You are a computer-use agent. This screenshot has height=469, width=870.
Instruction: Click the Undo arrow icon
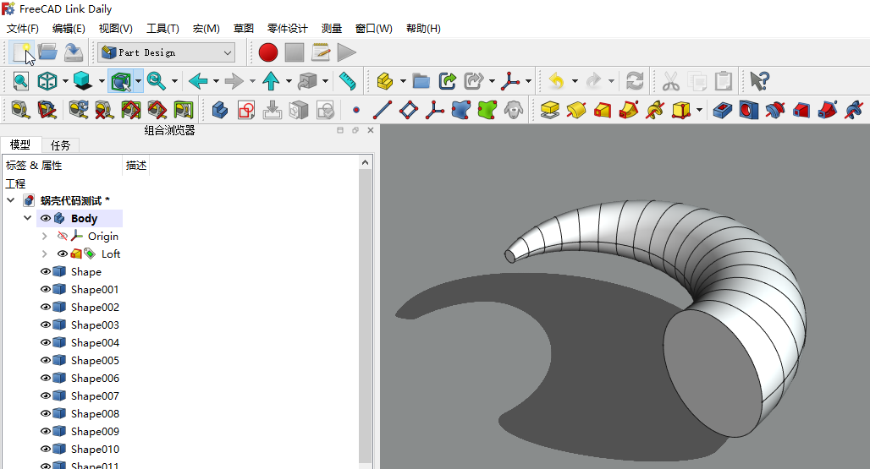pos(556,81)
